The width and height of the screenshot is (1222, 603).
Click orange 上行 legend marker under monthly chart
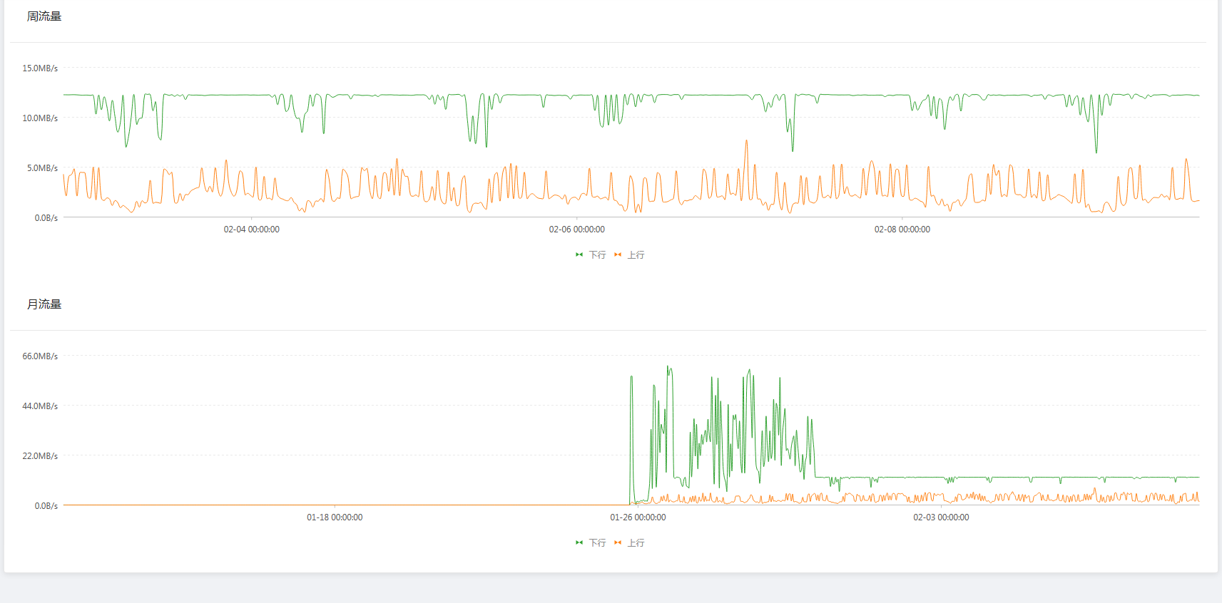(618, 542)
